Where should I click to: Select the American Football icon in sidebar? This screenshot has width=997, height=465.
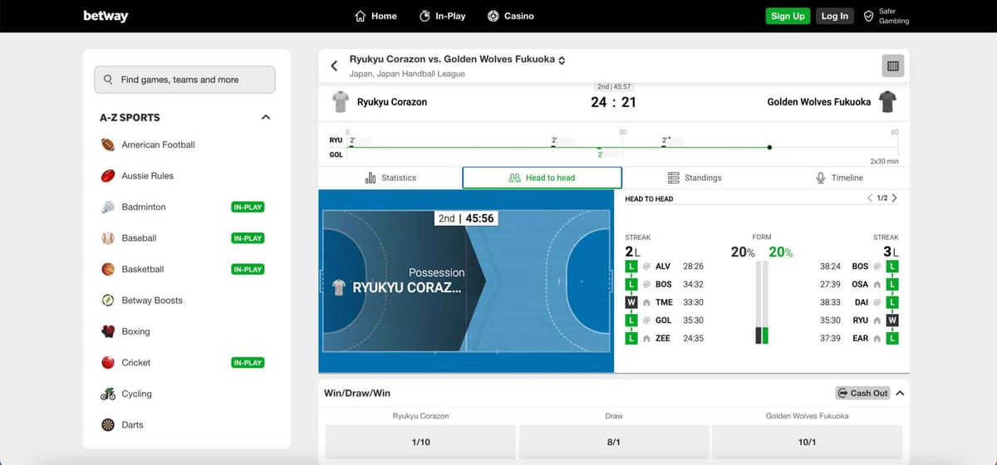point(108,144)
